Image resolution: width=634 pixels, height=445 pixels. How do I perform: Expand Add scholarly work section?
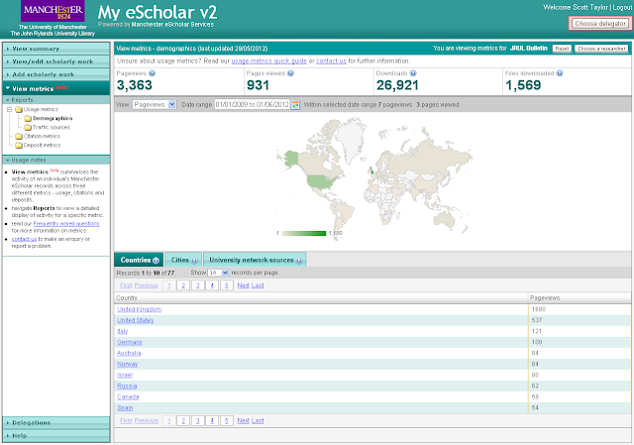pos(55,74)
